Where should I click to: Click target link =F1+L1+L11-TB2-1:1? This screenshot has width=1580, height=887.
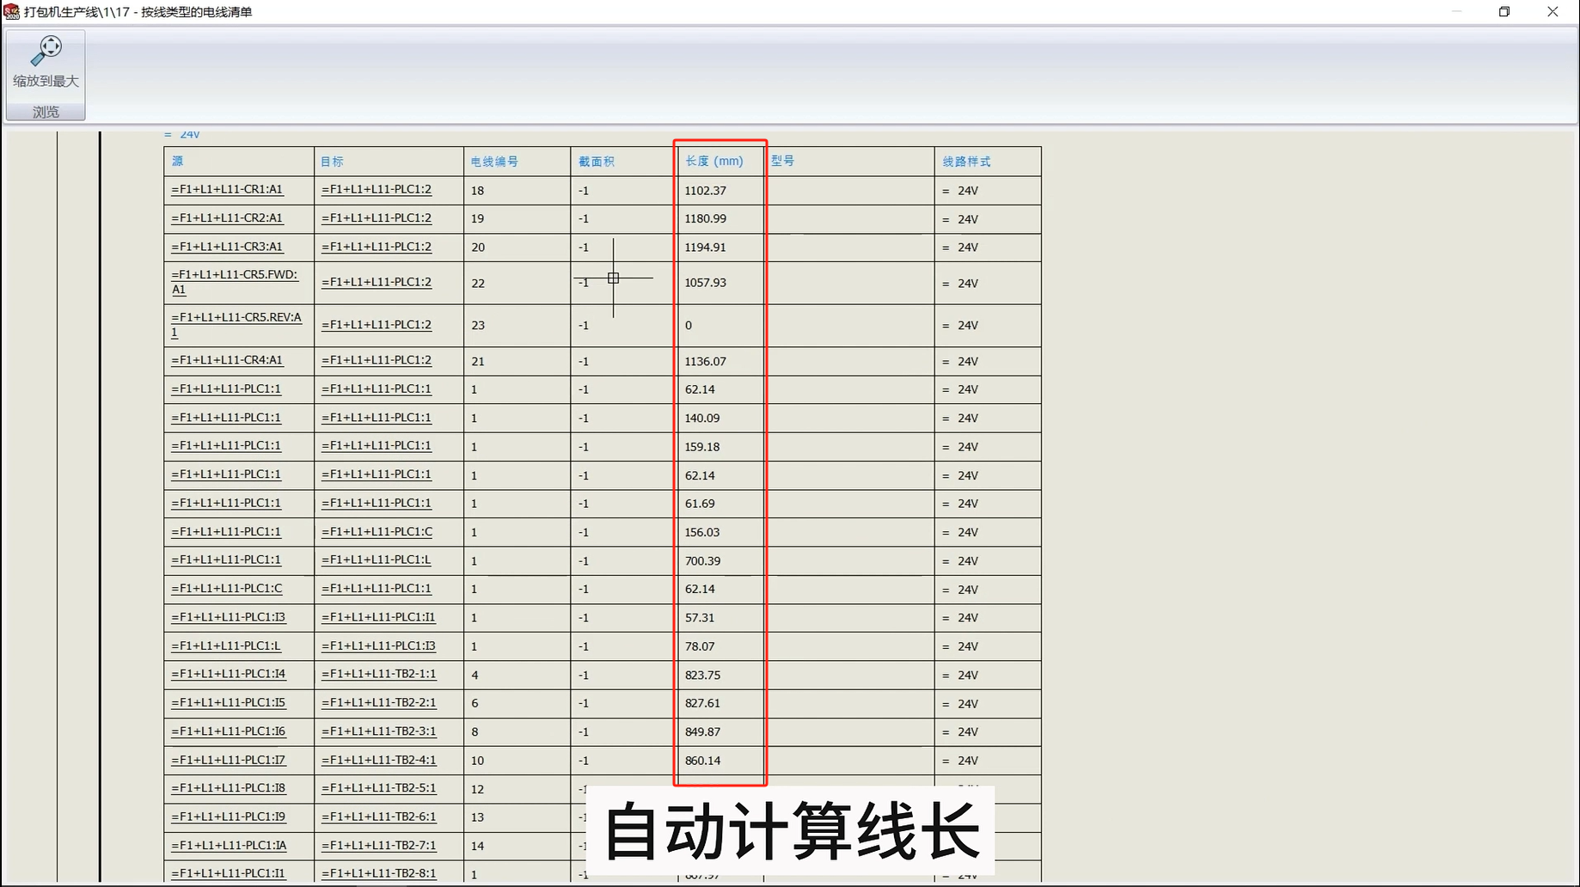(x=378, y=675)
